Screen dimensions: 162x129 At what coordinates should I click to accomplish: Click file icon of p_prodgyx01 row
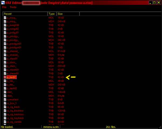5,47
